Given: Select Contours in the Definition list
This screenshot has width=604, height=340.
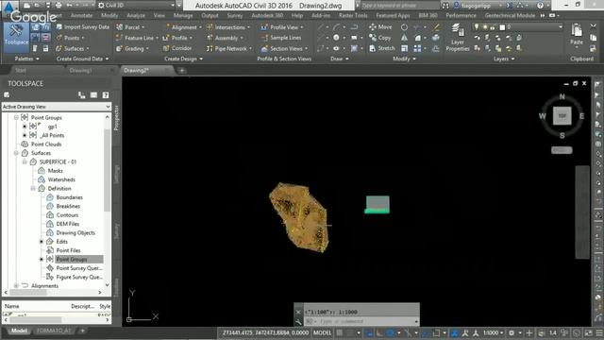Looking at the screenshot, I should (x=67, y=215).
